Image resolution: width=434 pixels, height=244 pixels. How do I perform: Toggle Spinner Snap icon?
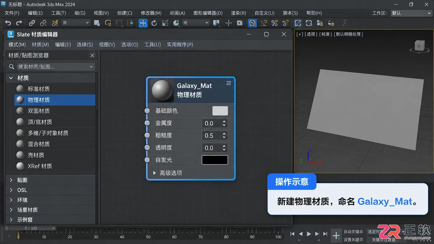point(285,23)
